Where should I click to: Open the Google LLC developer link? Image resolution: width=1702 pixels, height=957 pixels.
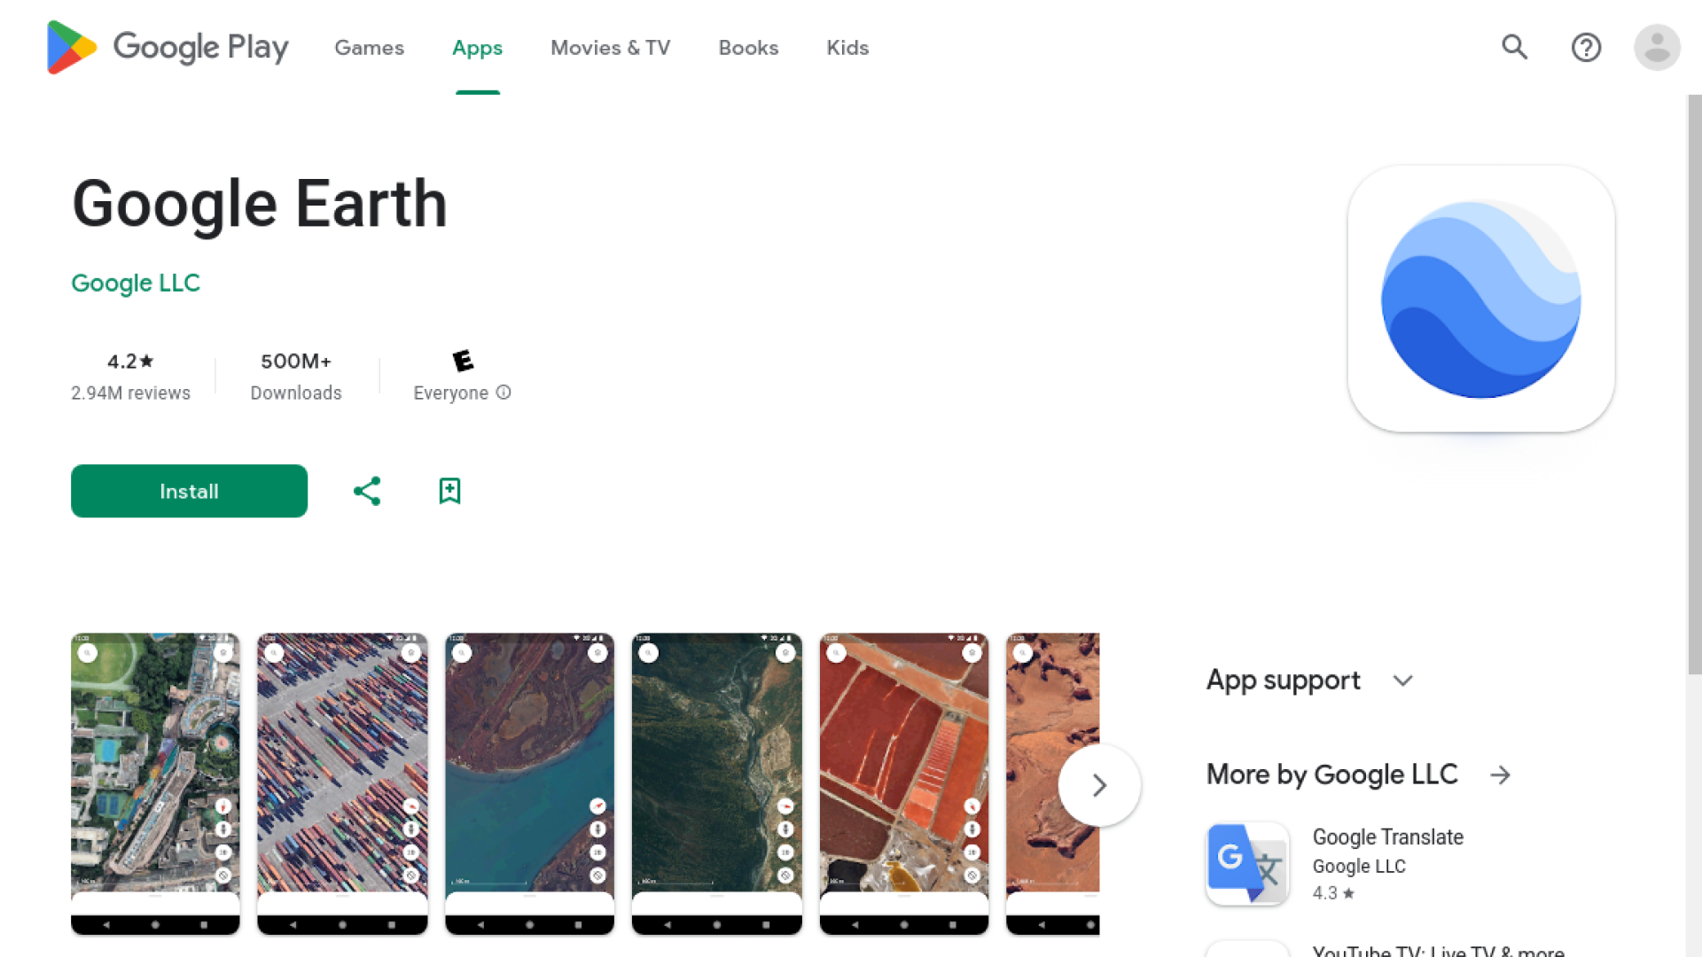pyautogui.click(x=136, y=283)
